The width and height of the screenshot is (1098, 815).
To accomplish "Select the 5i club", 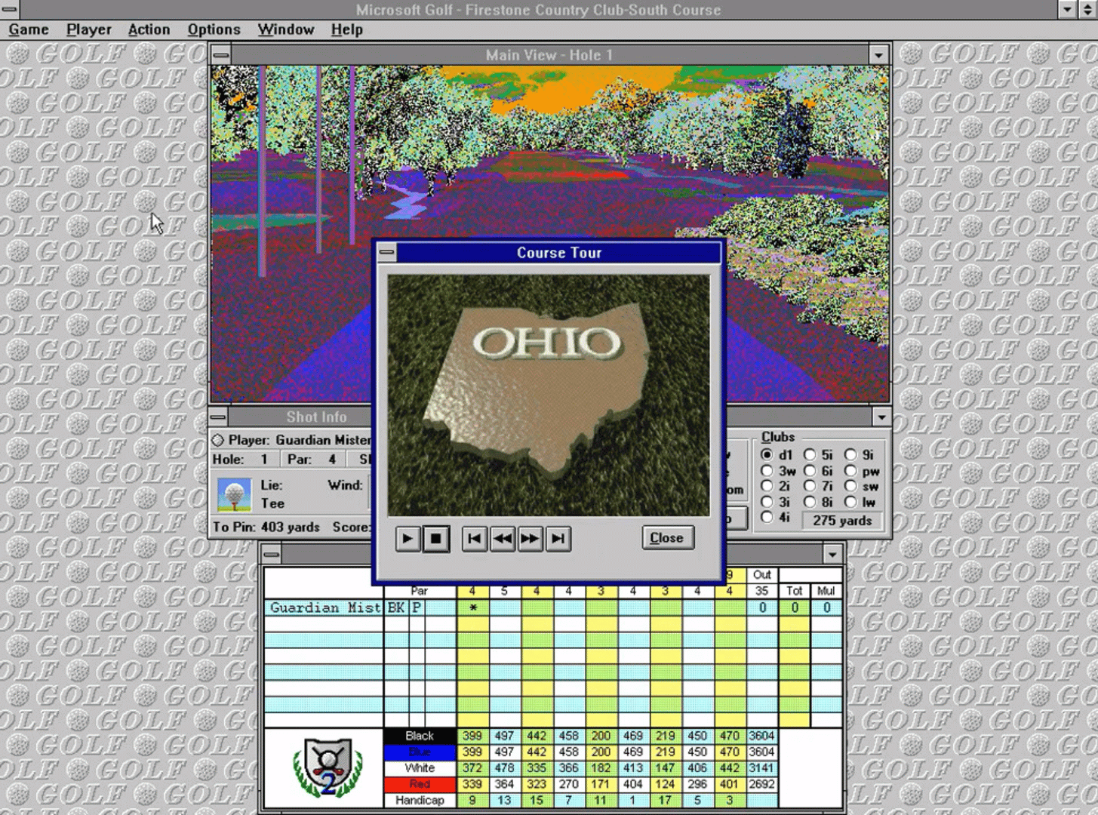I will point(810,455).
